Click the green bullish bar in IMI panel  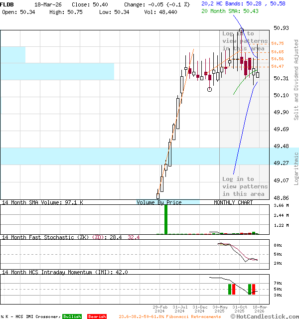[x=230, y=289]
